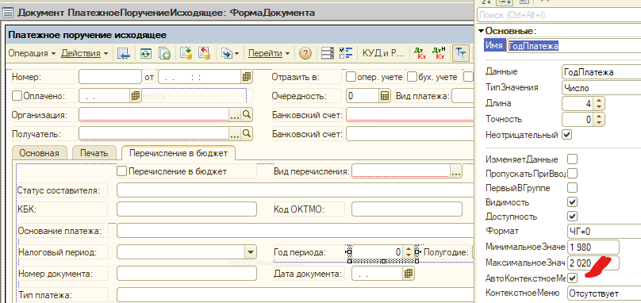This screenshot has height=303, width=641.
Task: Enable the ПервыйВГруппе property
Action: click(x=573, y=188)
